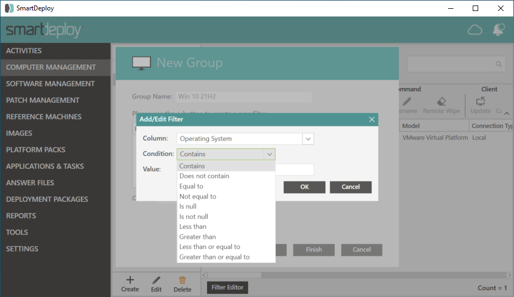Screen dimensions: 514x297
Task: Close the Add/Edit Filter dialog
Action: [x=371, y=119]
